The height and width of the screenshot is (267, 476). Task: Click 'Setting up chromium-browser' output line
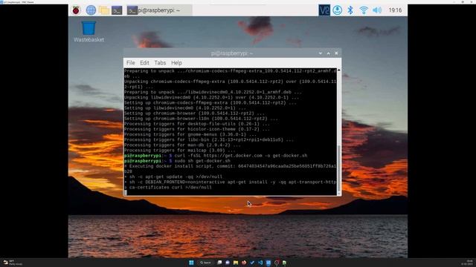click(194, 113)
